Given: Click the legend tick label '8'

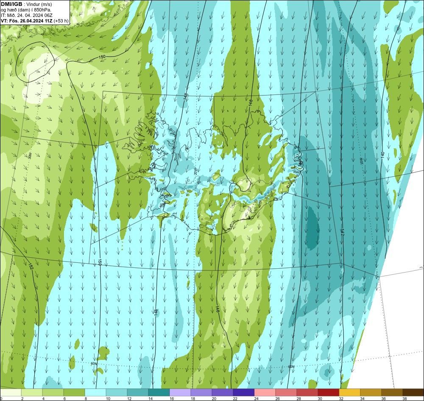Looking at the screenshot, I should coord(86,398).
